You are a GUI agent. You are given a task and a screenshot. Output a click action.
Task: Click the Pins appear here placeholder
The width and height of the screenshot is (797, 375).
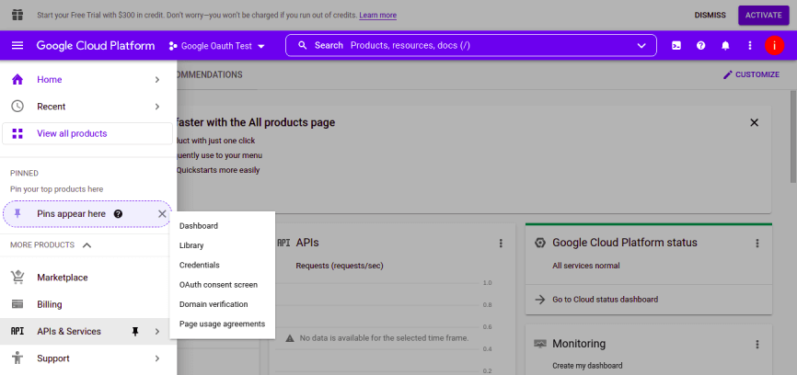[87, 214]
